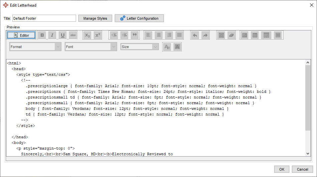317x177 pixels.
Task: Open the text color picker
Action: [x=167, y=47]
